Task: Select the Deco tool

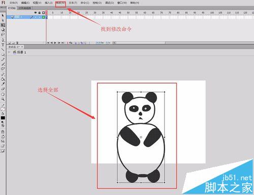Action: click(3, 69)
